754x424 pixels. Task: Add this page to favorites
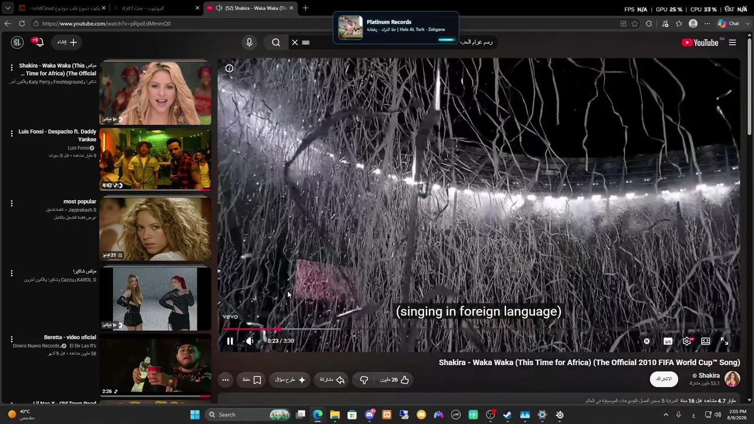click(635, 24)
